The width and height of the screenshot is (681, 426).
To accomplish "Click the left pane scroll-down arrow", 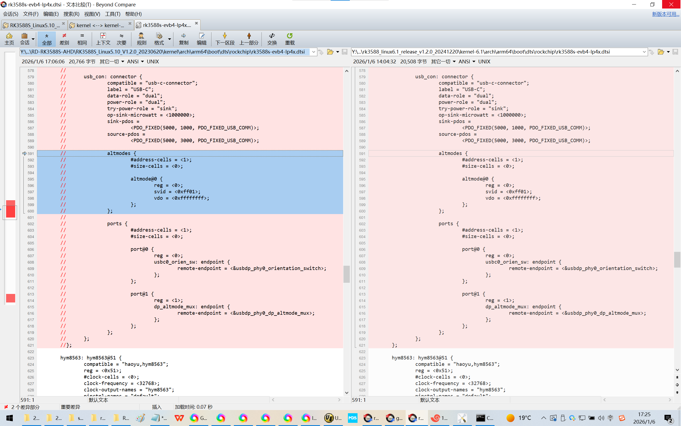I will click(347, 392).
